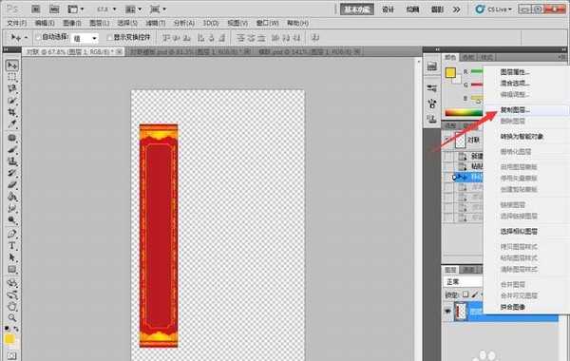Viewport: 570px width, 361px height.
Task: Select the Crop tool
Action: 12,112
